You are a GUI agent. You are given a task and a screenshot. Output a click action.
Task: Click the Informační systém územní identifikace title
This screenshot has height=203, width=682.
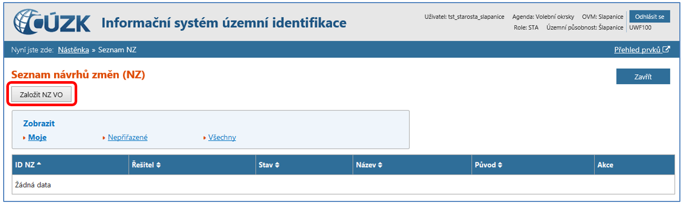[224, 23]
